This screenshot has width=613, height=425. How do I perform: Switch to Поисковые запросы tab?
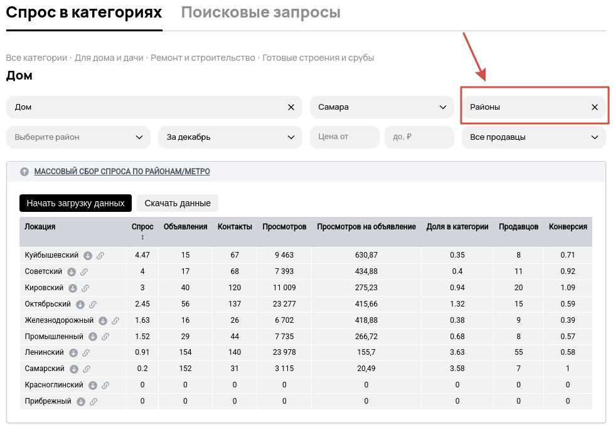pyautogui.click(x=260, y=13)
